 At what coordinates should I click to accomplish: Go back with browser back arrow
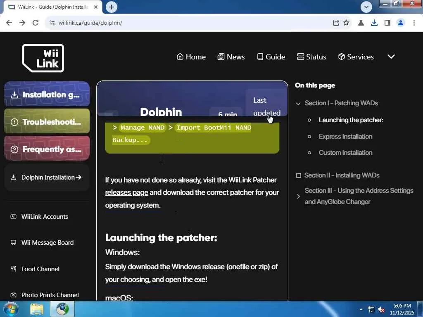(x=9, y=23)
